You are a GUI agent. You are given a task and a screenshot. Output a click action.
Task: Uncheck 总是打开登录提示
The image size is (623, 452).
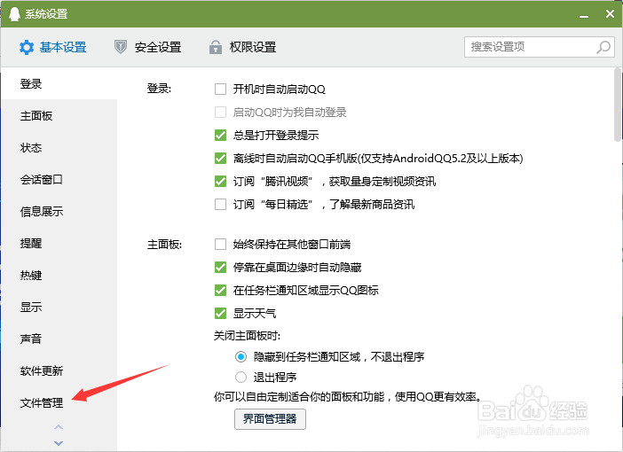click(220, 135)
